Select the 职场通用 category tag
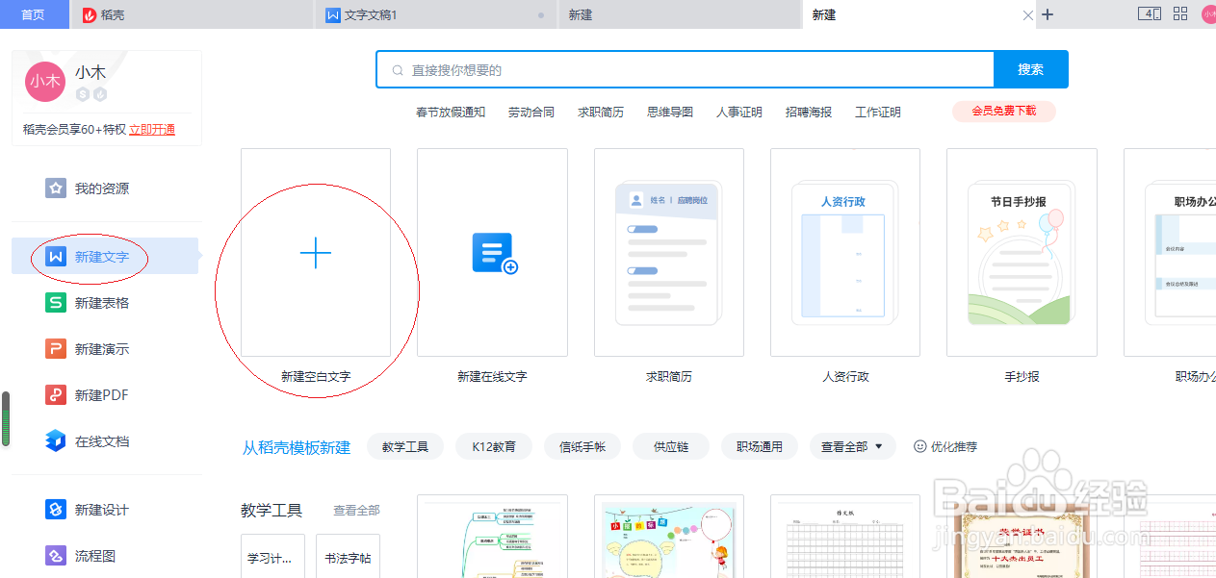 pyautogui.click(x=760, y=446)
